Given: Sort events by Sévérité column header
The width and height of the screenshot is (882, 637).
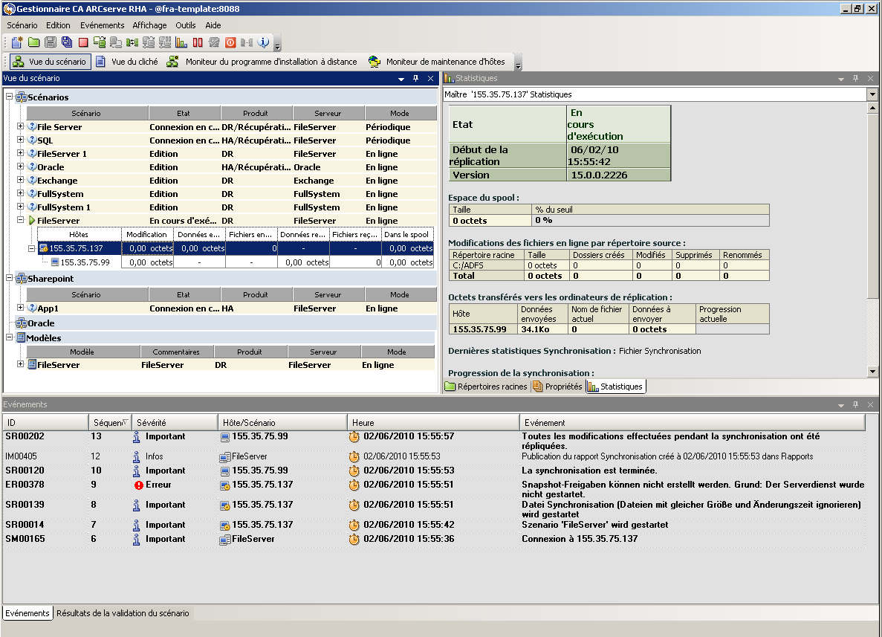Looking at the screenshot, I should 174,422.
